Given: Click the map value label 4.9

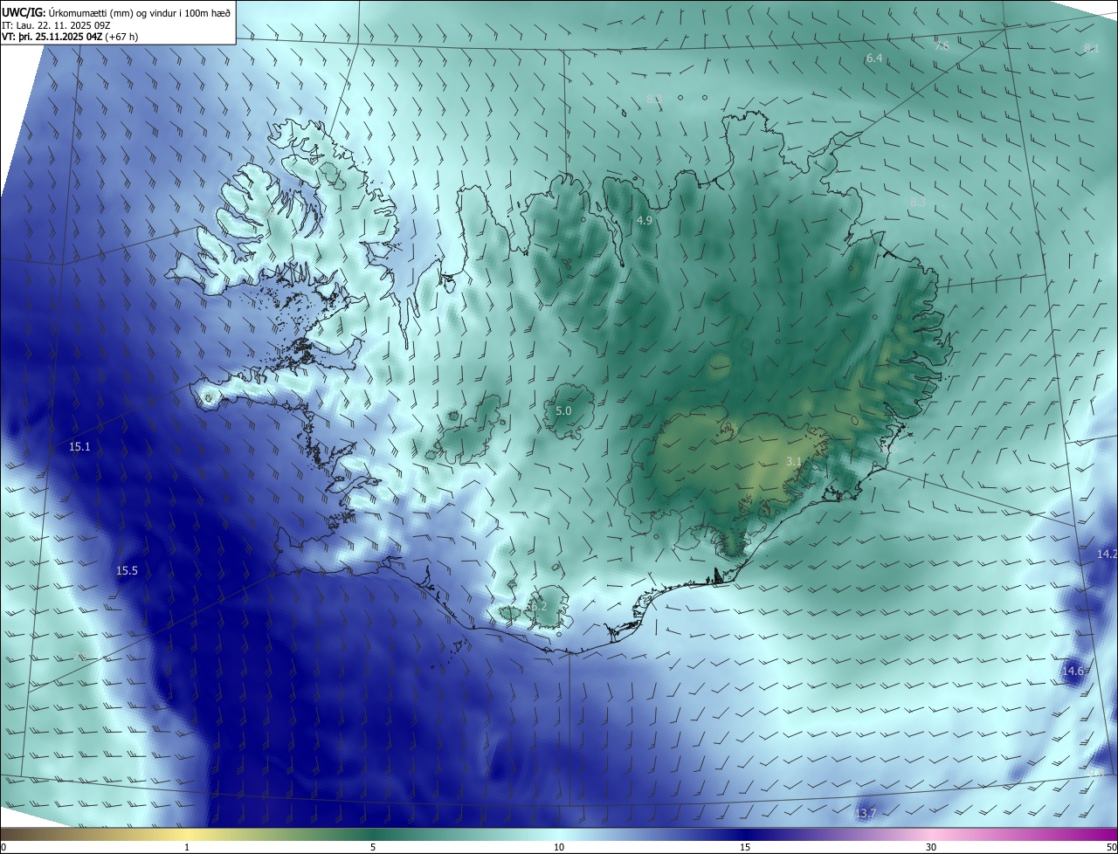Looking at the screenshot, I should tap(644, 221).
